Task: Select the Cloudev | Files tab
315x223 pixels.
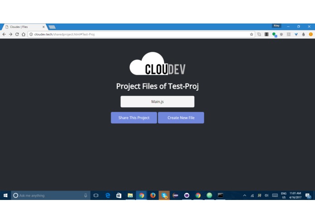Action: [24, 27]
